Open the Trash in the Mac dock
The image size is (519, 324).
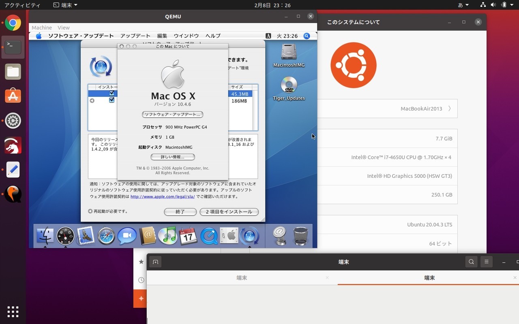pyautogui.click(x=300, y=235)
